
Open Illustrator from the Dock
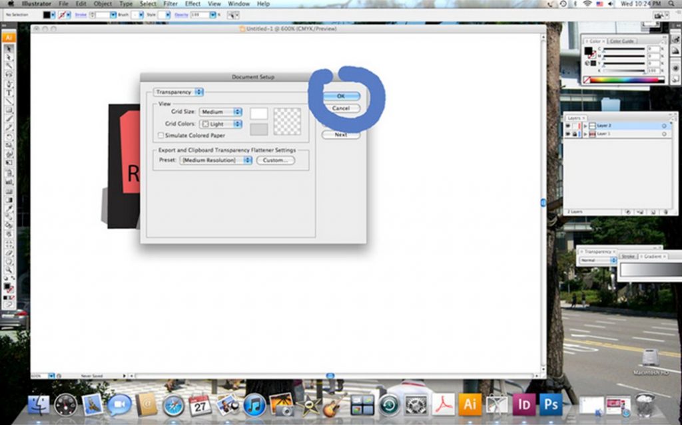click(470, 403)
